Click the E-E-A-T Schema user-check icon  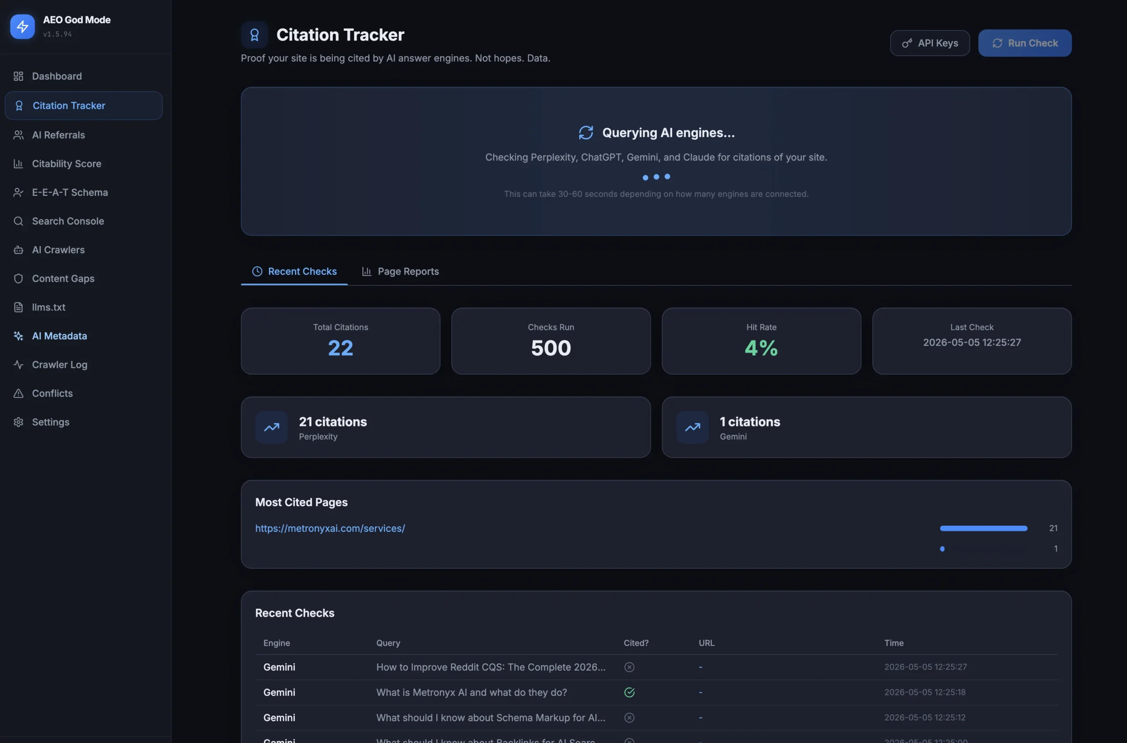[18, 192]
